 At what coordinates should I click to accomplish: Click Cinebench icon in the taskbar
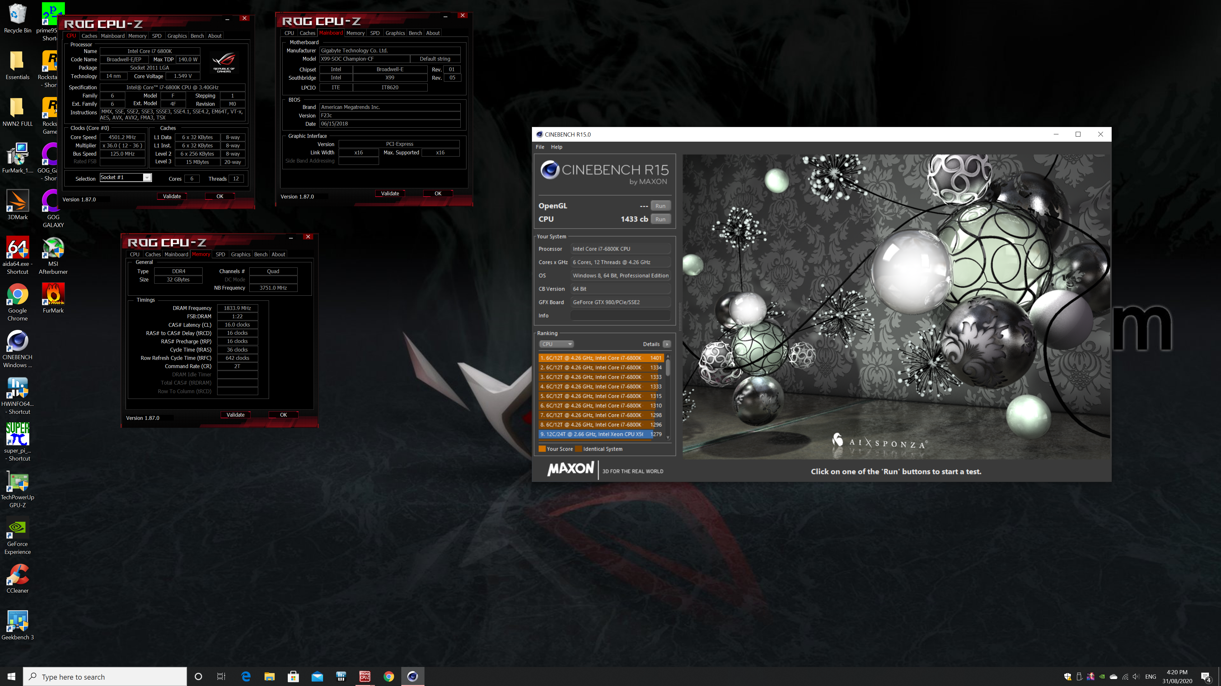coord(412,676)
